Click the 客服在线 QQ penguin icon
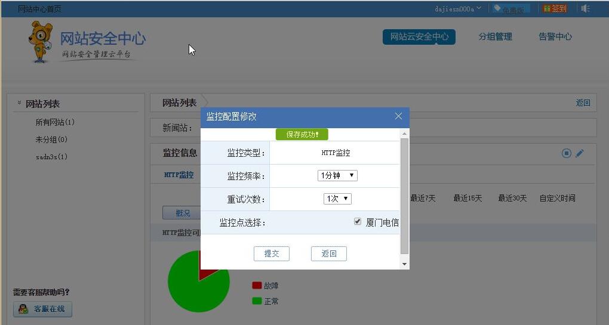This screenshot has width=609, height=325. click(23, 309)
